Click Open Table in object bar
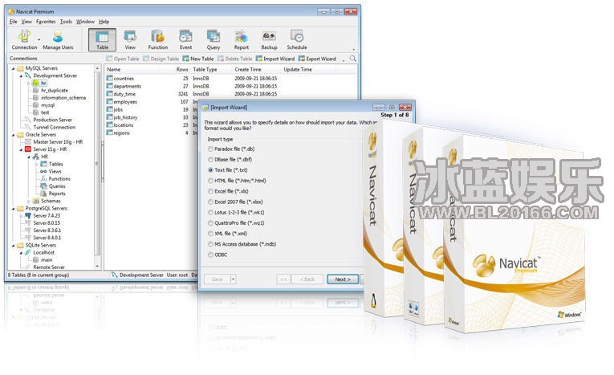The image size is (614, 375). 123,59
